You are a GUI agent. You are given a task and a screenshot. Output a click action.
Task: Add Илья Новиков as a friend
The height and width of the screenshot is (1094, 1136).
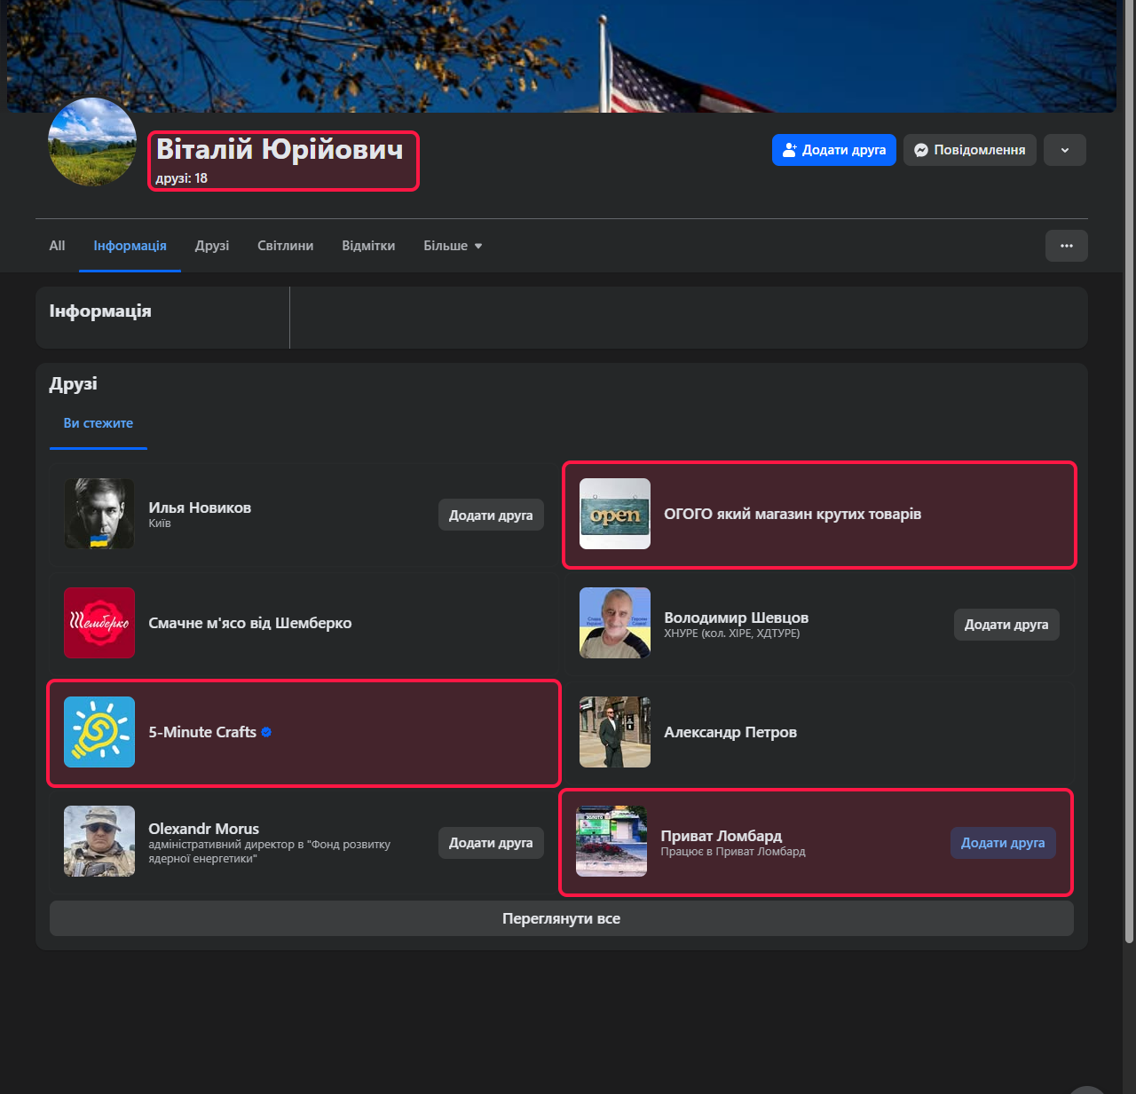[491, 515]
